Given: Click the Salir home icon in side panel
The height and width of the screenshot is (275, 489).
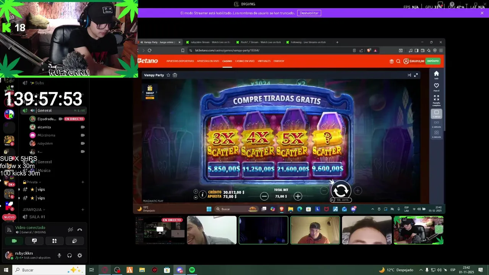Looking at the screenshot, I should (x=436, y=75).
